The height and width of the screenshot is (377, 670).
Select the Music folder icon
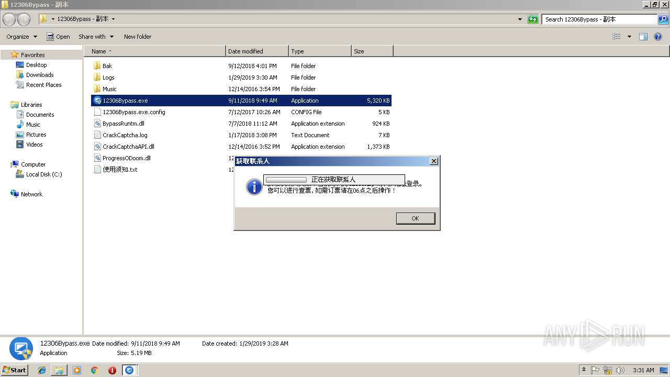97,89
